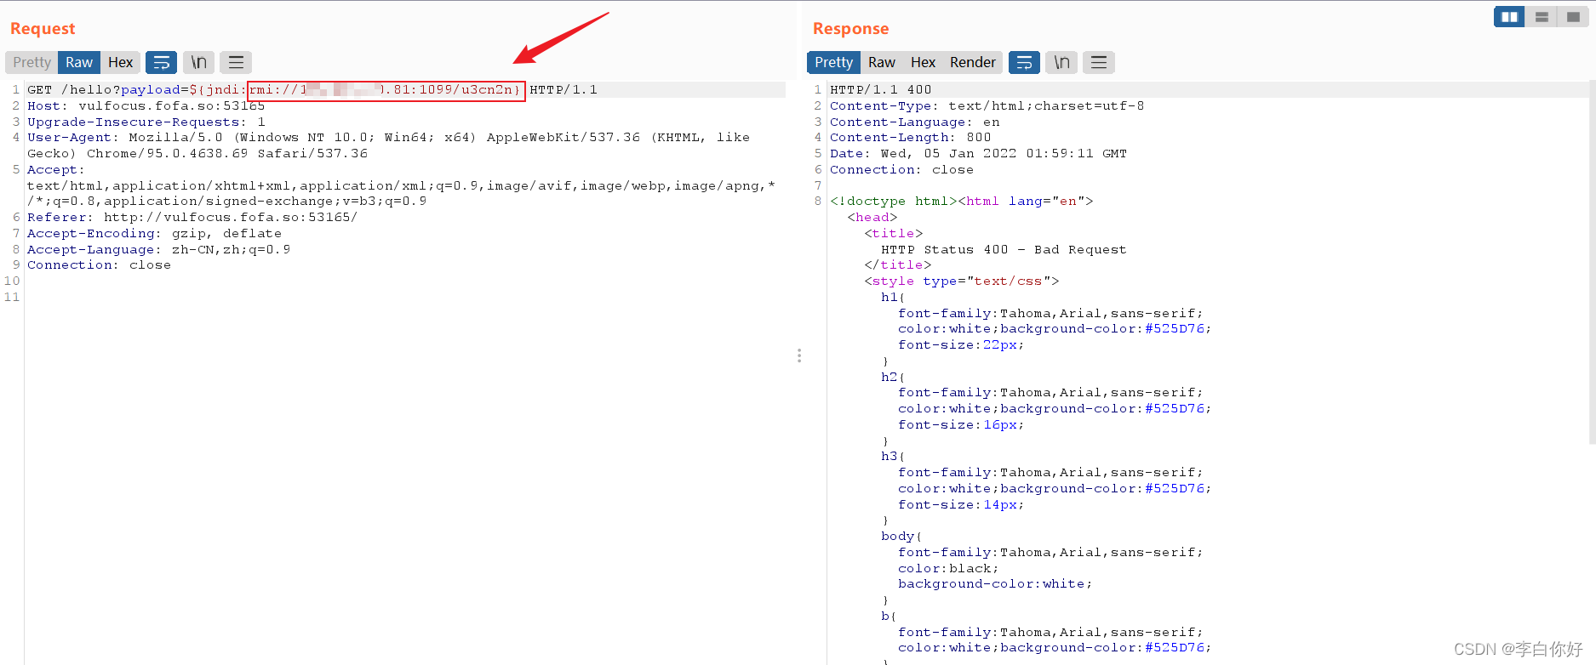Click the 'Host:' header line in request
Screen dimensions: 1596x665
point(146,105)
